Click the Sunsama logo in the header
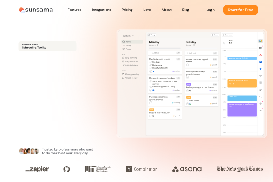The width and height of the screenshot is (273, 182). coord(35,10)
